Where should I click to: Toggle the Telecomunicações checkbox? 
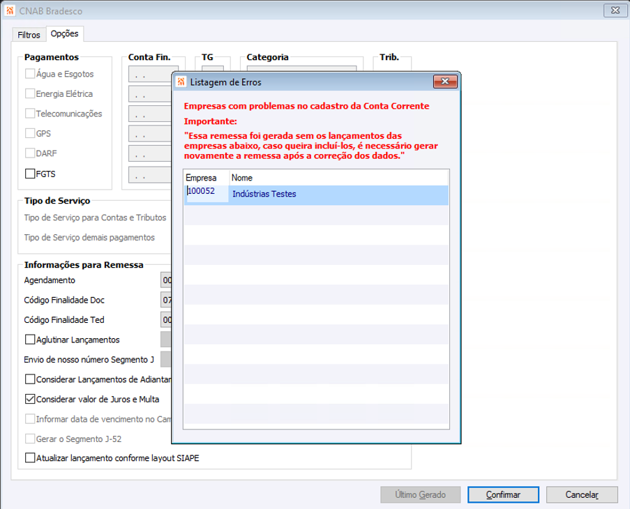tap(30, 113)
